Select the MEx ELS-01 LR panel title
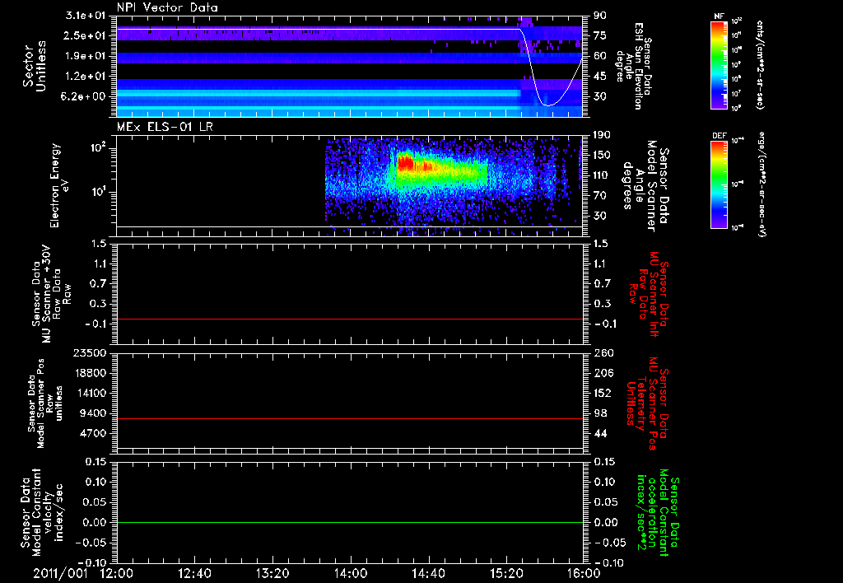The height and width of the screenshot is (583, 843). point(165,127)
